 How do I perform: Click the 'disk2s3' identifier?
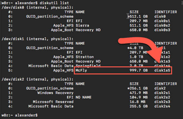162,102
